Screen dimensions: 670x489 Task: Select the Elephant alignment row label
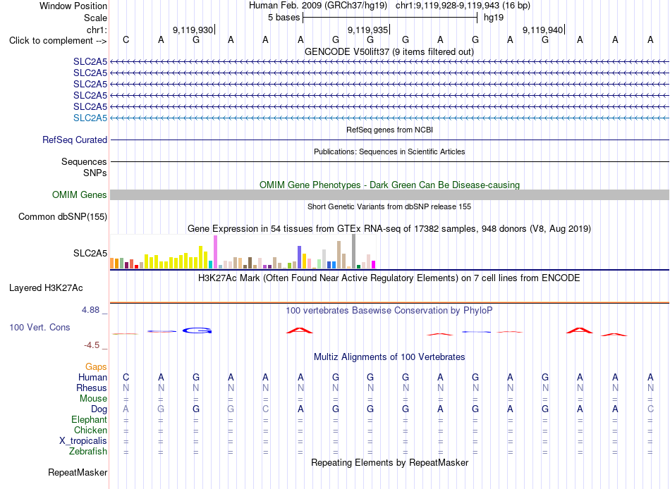[x=89, y=419]
